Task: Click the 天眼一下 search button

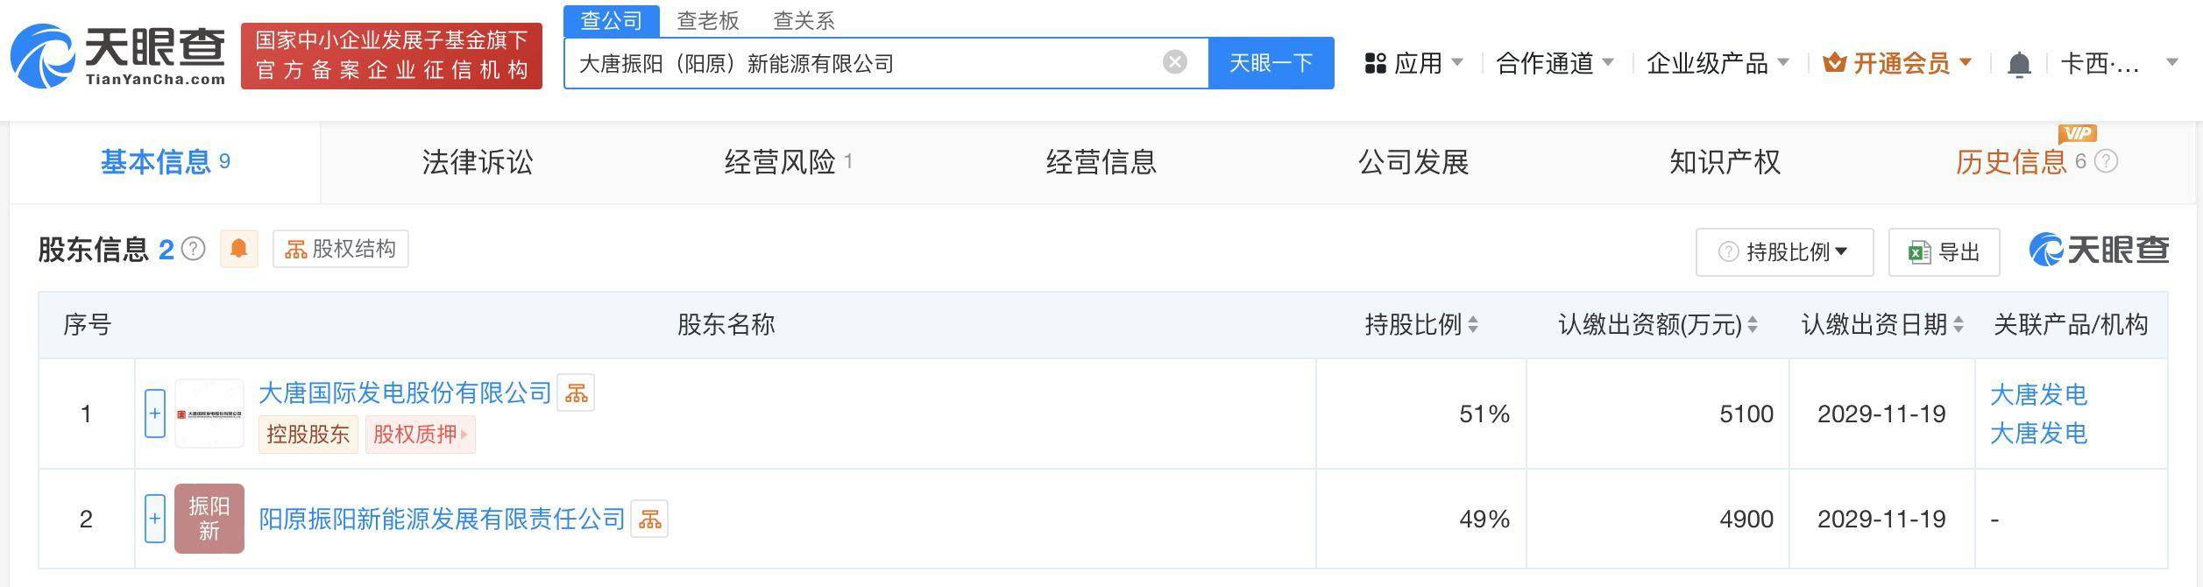Action: [x=1272, y=63]
